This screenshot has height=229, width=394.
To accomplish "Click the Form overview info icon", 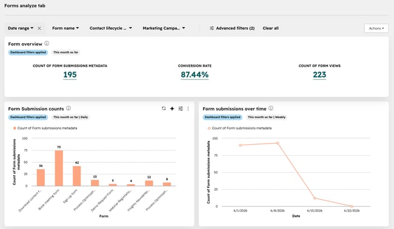I will 47,44.
